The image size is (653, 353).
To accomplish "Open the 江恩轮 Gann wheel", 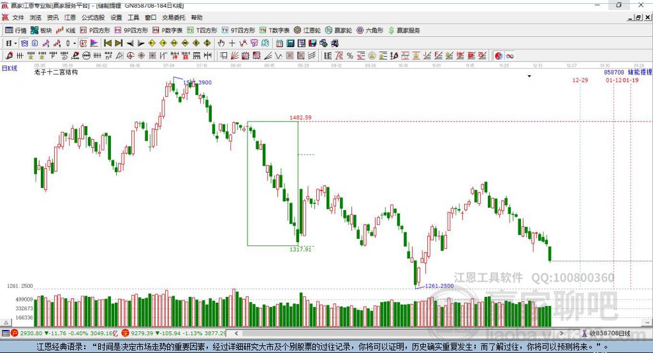I will point(307,31).
